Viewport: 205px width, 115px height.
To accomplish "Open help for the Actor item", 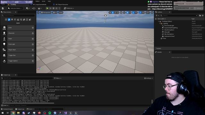I will [33, 28].
